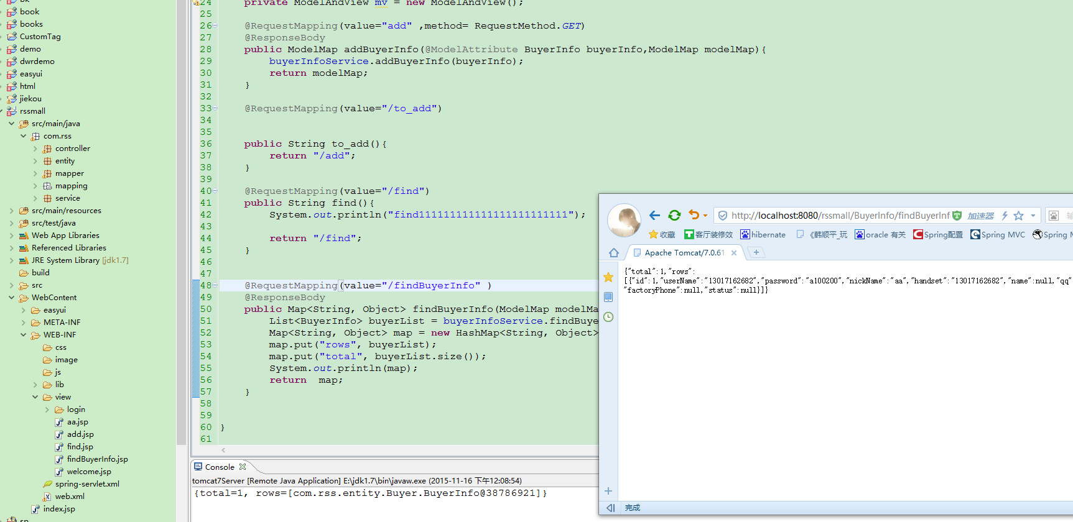
Task: Expand the src/main/resources folder
Action: [x=11, y=211]
